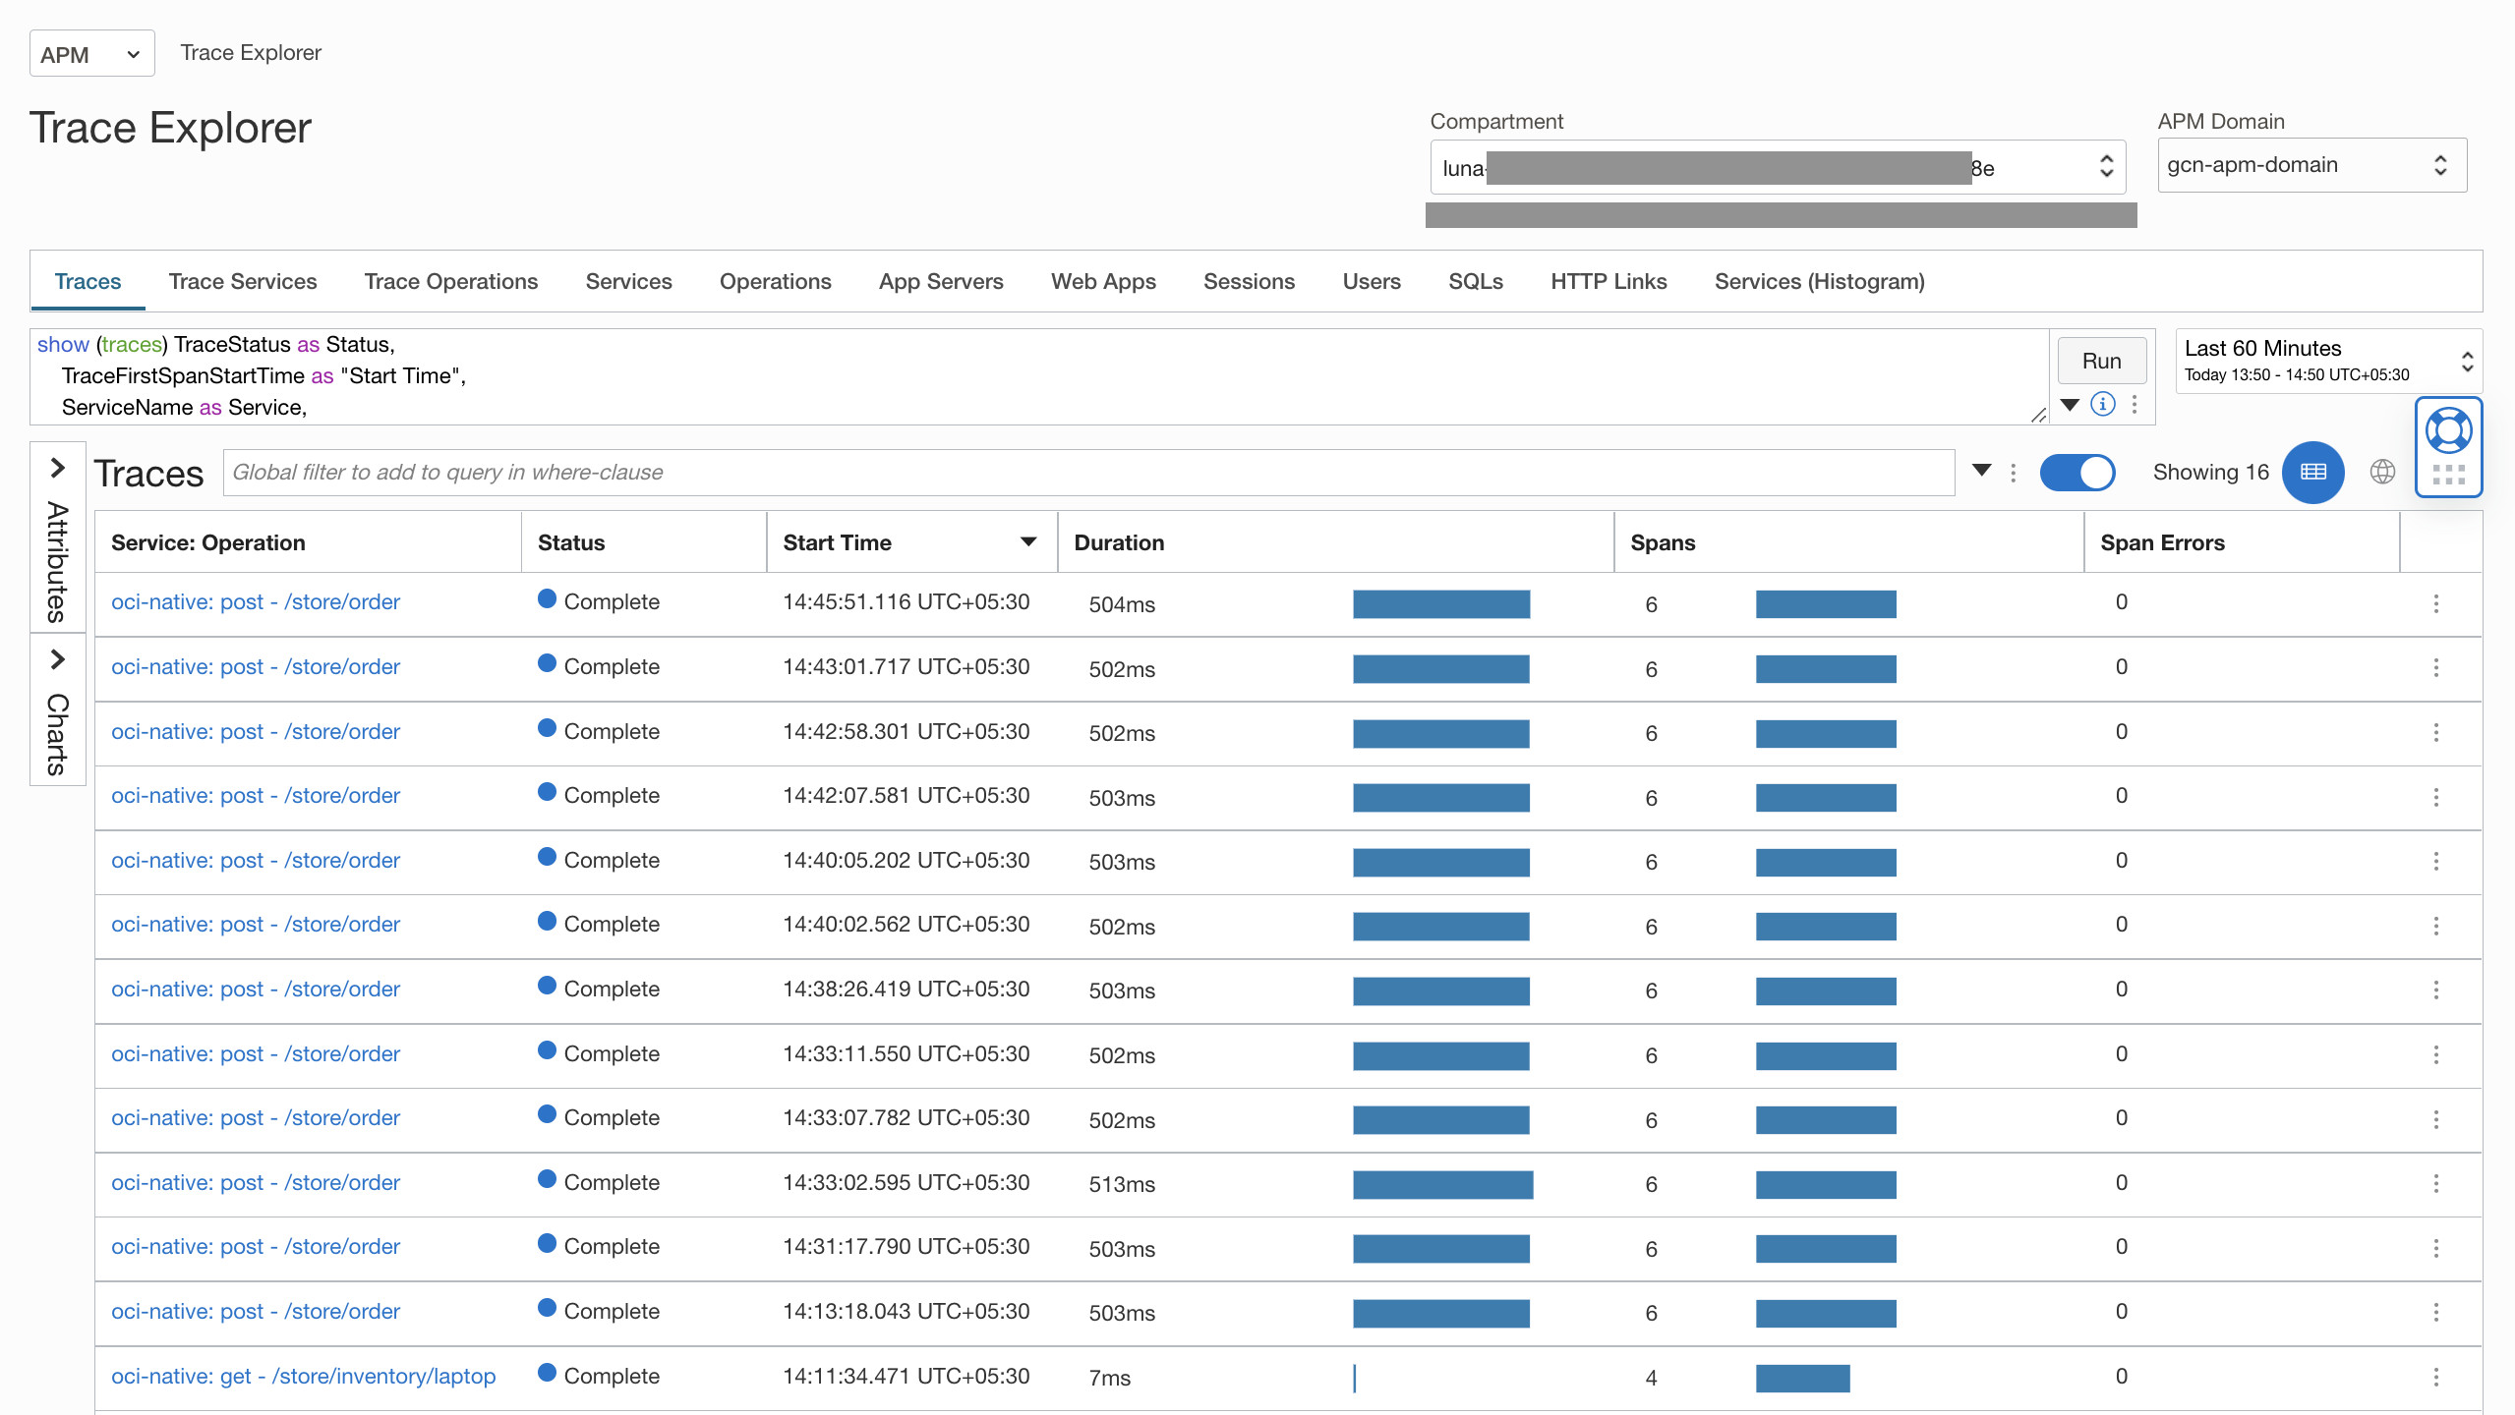Open the Operations tab
2515x1415 pixels.
click(775, 281)
